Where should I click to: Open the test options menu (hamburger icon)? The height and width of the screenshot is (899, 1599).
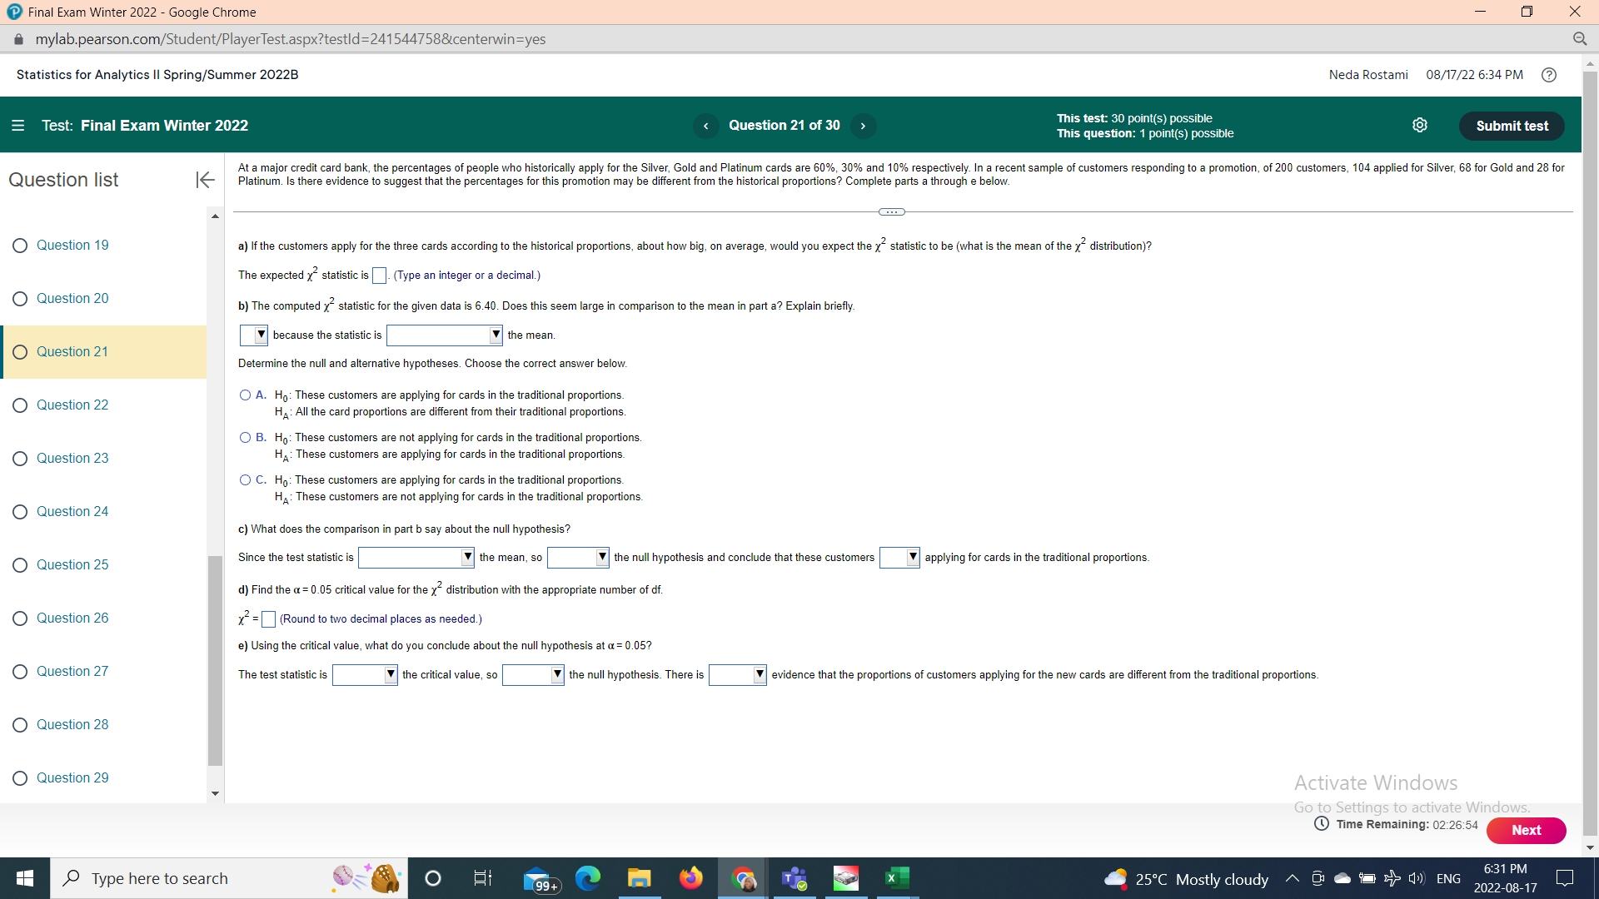point(18,126)
